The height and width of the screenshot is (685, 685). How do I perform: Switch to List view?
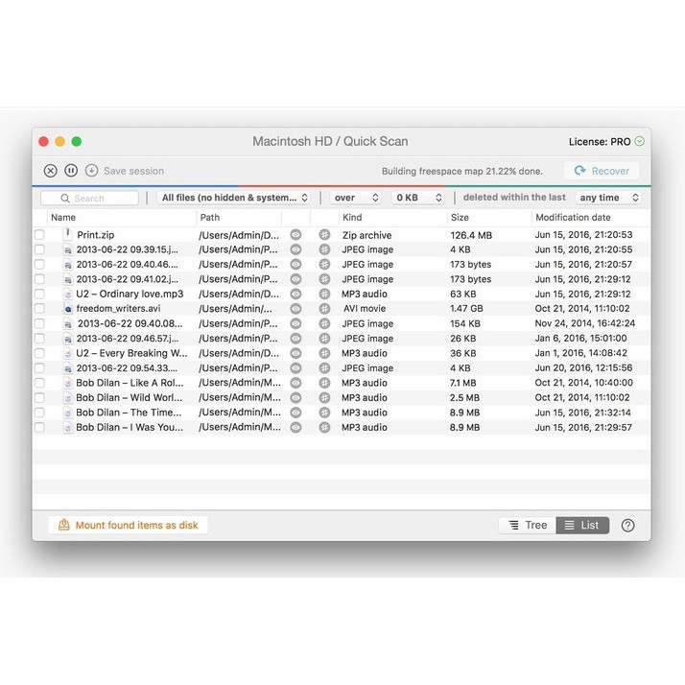[x=581, y=525]
